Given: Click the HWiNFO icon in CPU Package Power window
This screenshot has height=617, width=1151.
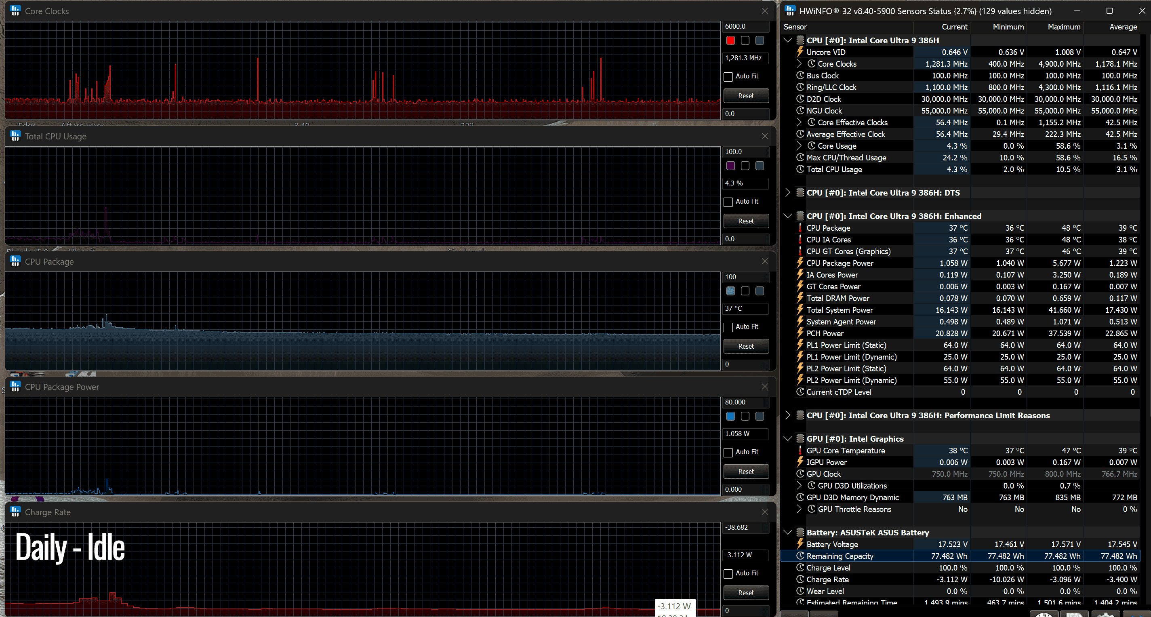Looking at the screenshot, I should [x=15, y=386].
